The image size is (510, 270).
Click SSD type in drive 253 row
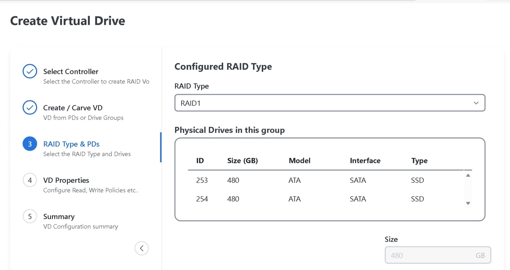coord(417,180)
